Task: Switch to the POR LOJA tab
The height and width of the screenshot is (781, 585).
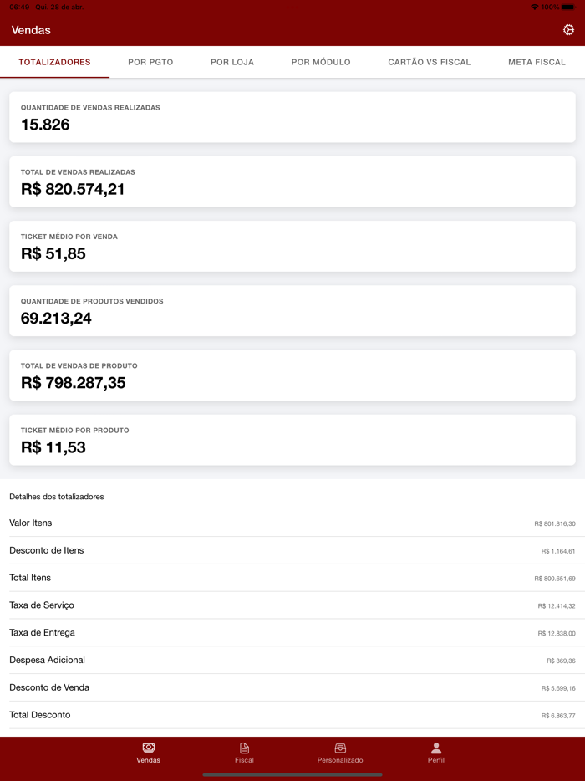Action: tap(233, 61)
